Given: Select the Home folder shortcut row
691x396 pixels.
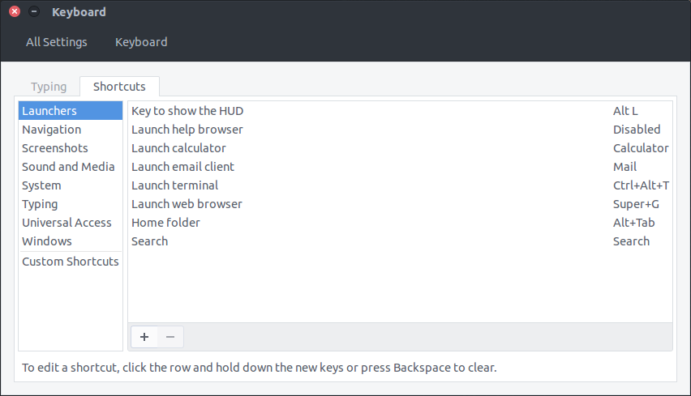Looking at the screenshot, I should point(400,223).
